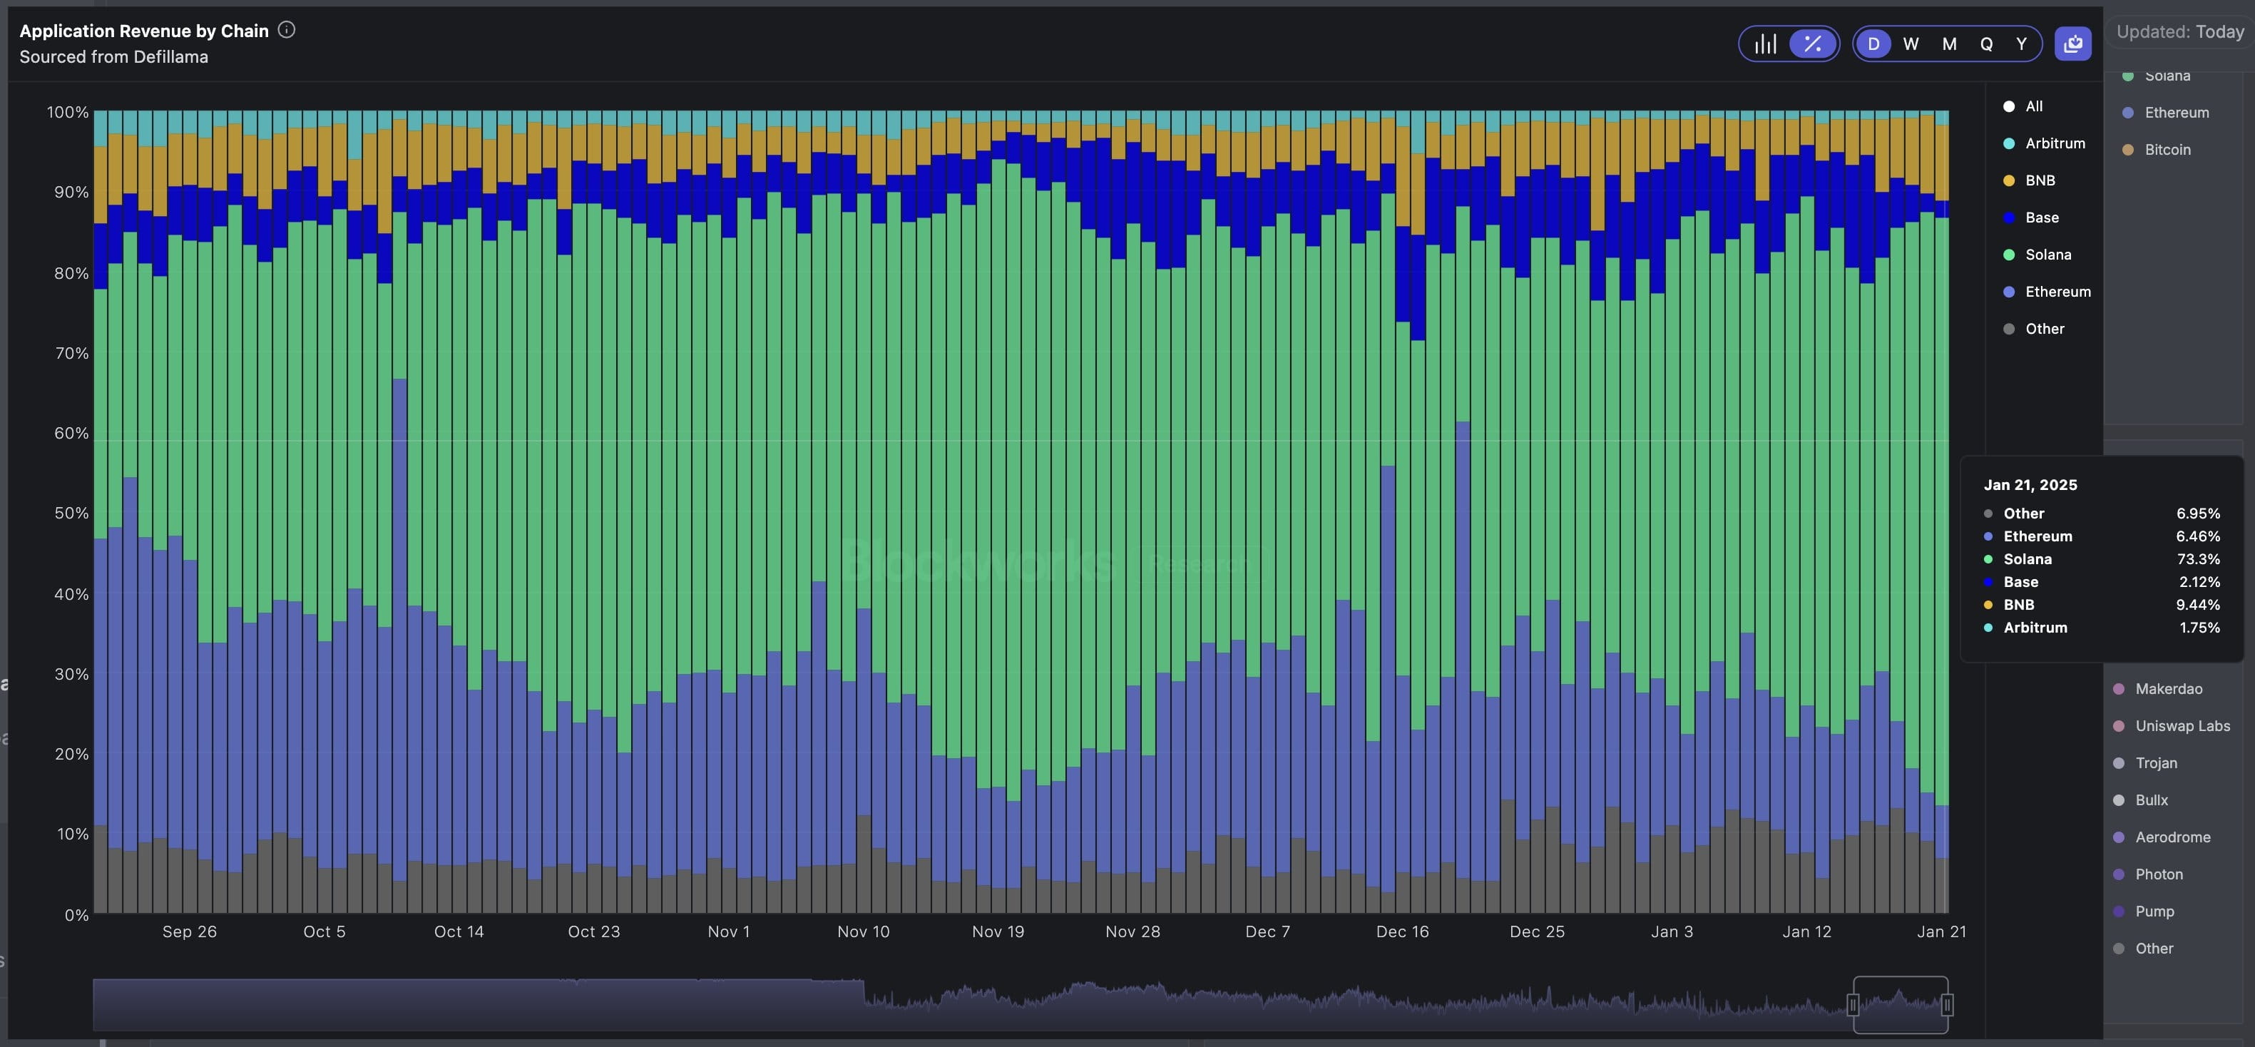The height and width of the screenshot is (1047, 2255).
Task: Select Daily (D) time interval
Action: pos(1873,44)
